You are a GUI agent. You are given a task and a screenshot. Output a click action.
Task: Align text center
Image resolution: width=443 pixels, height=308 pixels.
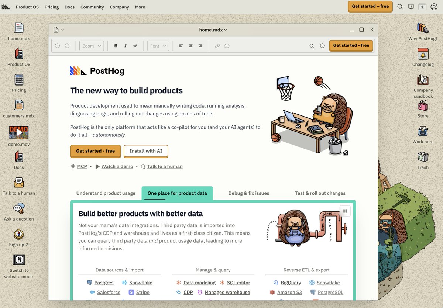click(x=190, y=46)
